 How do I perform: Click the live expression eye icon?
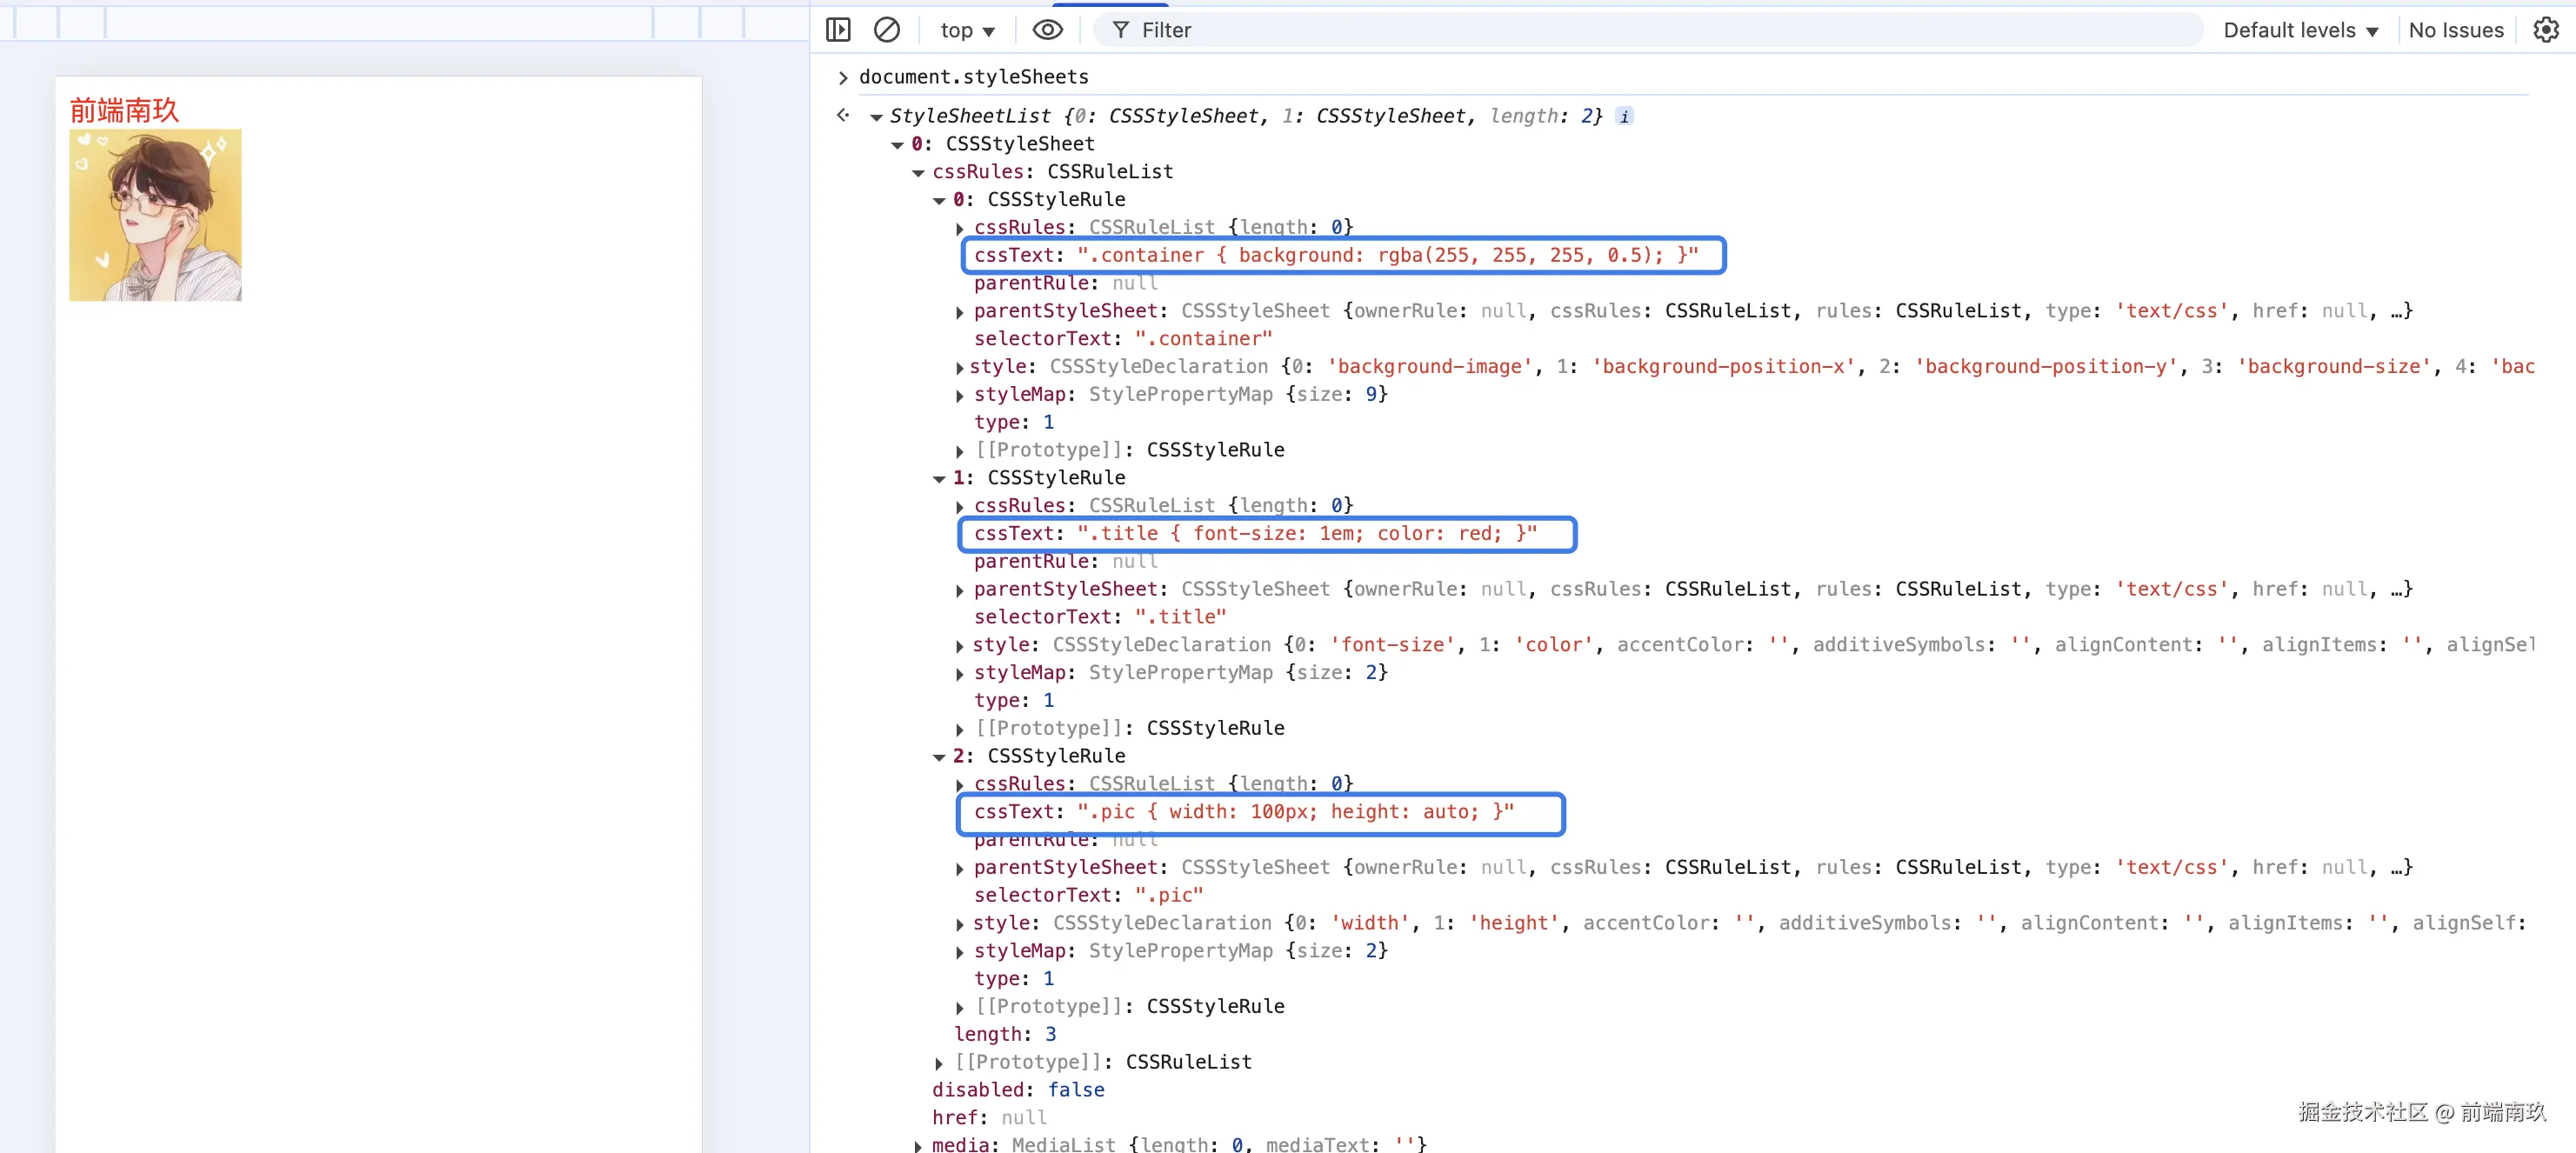coord(1047,30)
